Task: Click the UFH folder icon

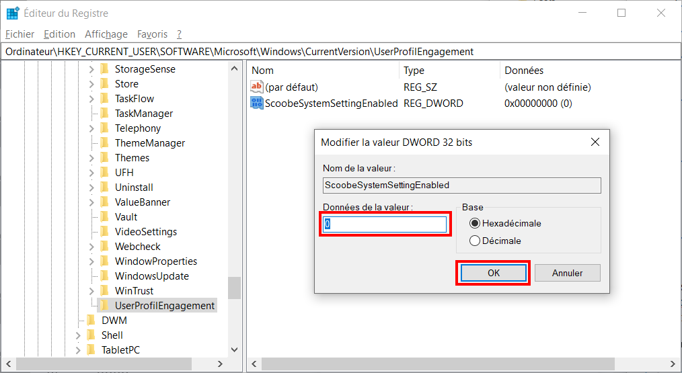Action: pyautogui.click(x=104, y=173)
